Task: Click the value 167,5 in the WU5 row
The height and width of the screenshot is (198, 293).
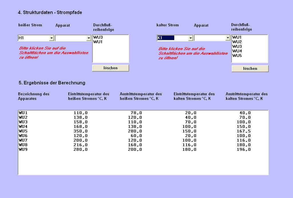Action: point(244,131)
